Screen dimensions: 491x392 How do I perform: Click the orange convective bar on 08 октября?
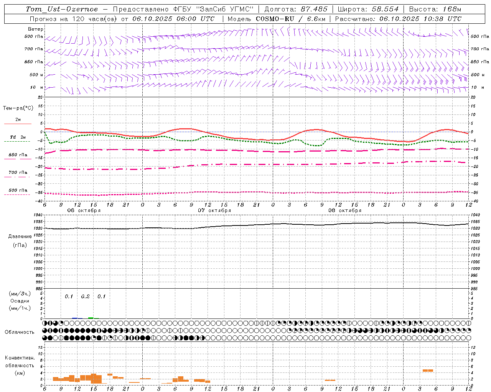(x=330, y=380)
